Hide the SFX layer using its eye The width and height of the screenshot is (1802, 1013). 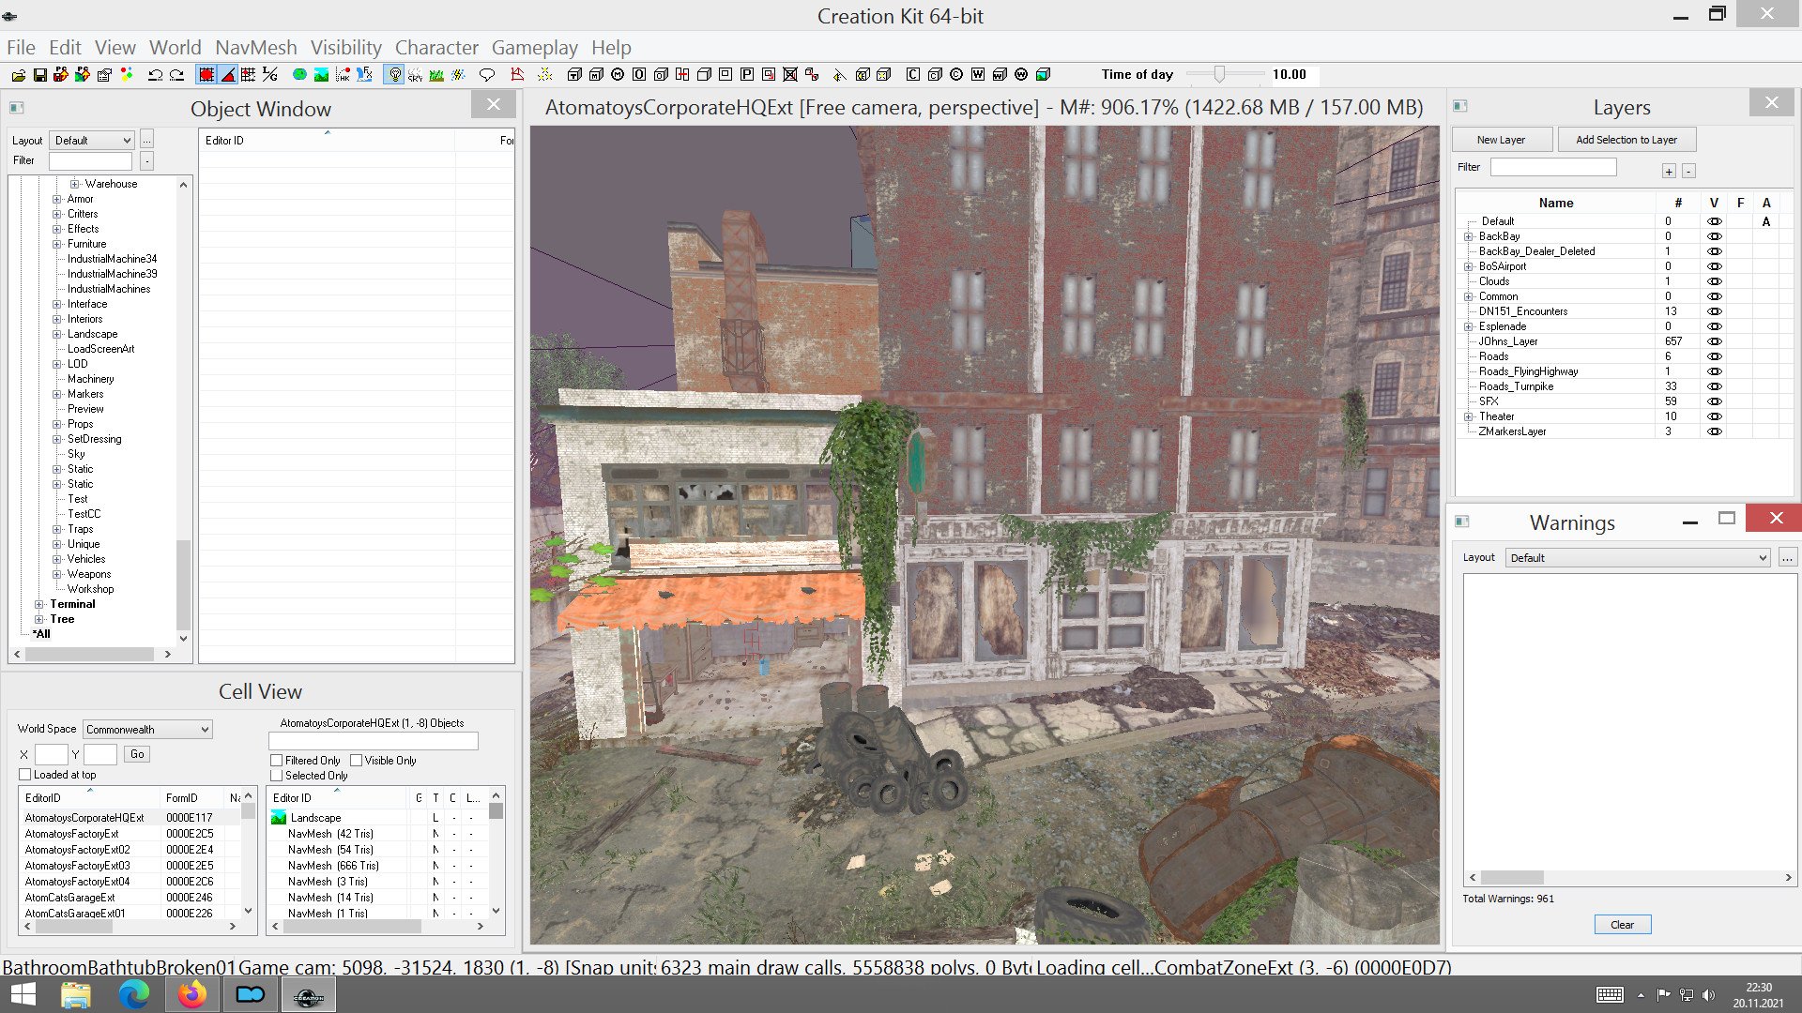1714,401
